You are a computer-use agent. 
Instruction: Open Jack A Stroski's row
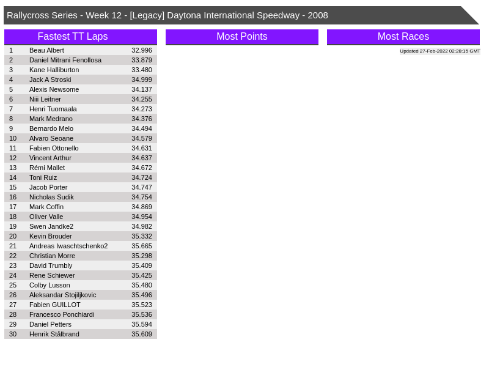[50, 80]
